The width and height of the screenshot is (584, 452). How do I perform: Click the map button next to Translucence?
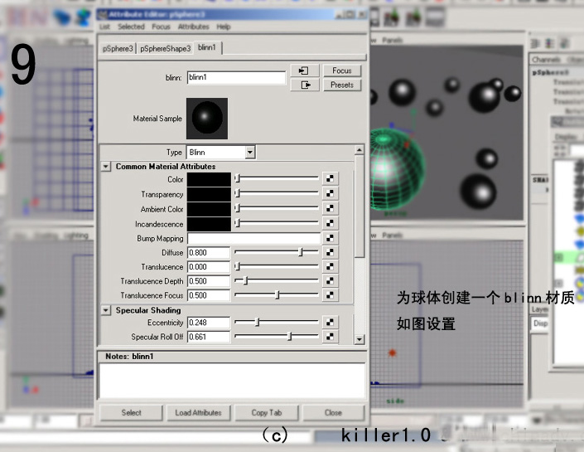[330, 267]
